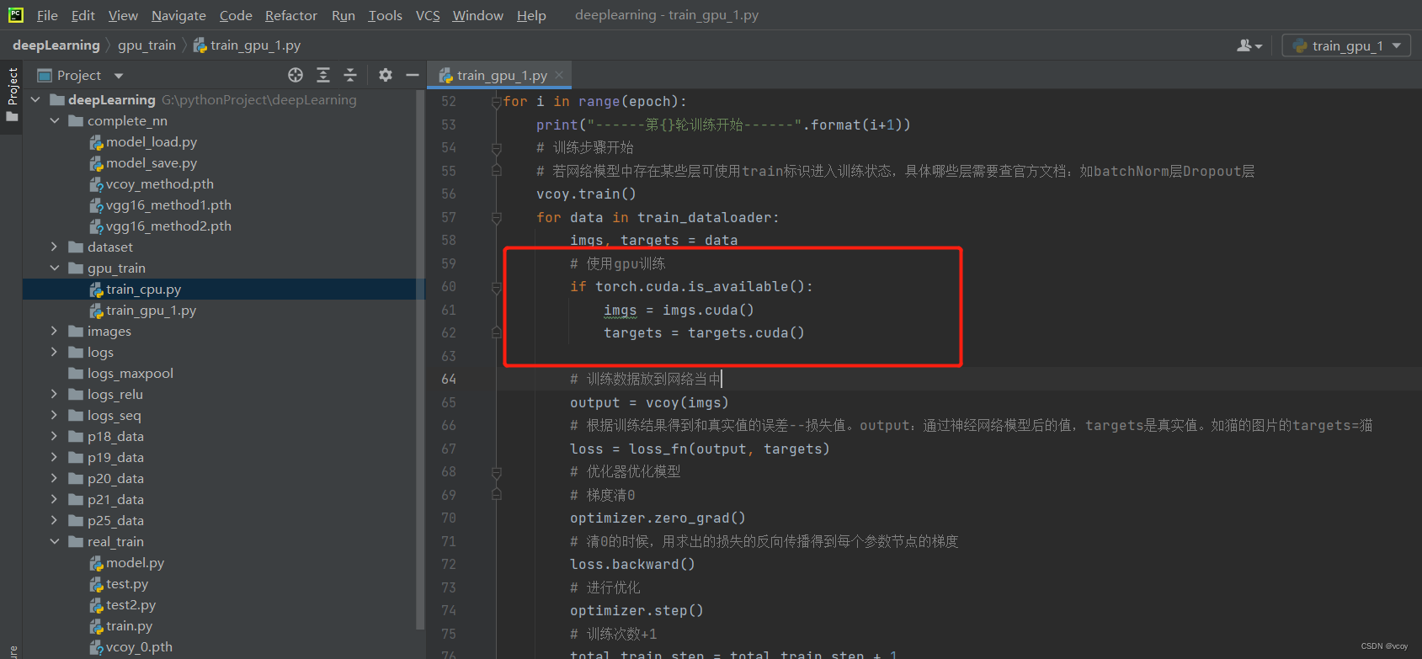The image size is (1422, 659).
Task: Open the Run menu
Action: tap(344, 15)
